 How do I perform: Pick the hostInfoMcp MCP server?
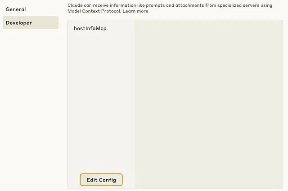[90, 28]
